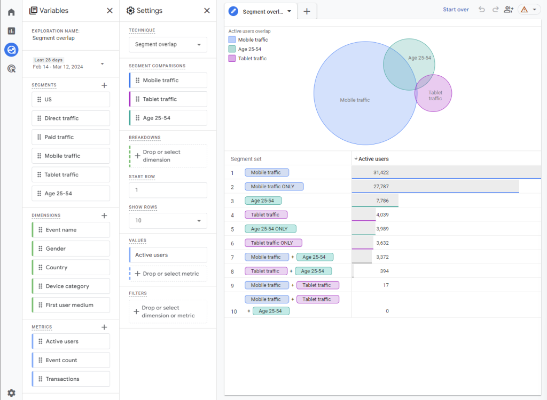Open the Technique dropdown
Image resolution: width=547 pixels, height=400 pixels.
click(x=168, y=45)
